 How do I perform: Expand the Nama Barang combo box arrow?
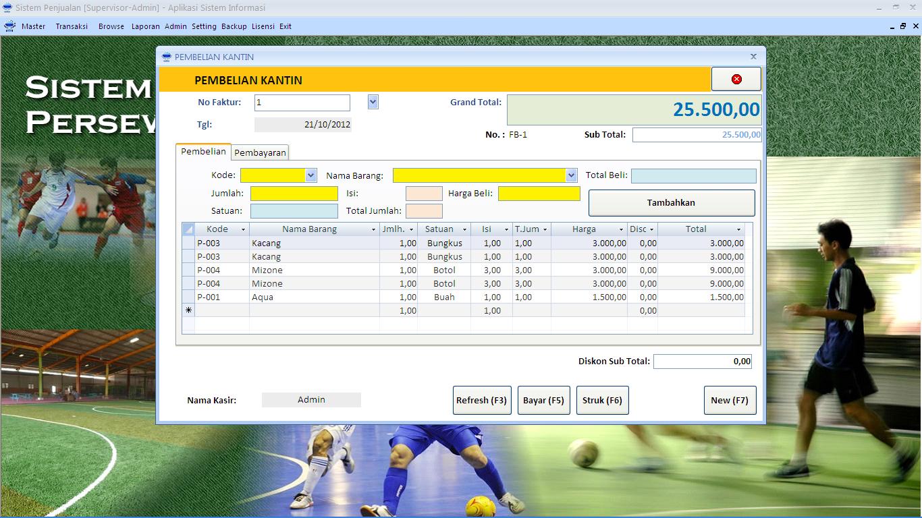pyautogui.click(x=571, y=175)
